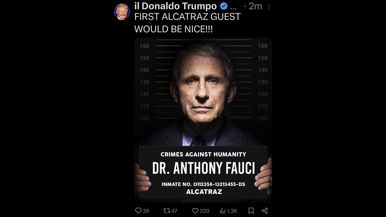This screenshot has height=217, width=386.
Task: Click the 47 reposts count
Action: (174, 211)
